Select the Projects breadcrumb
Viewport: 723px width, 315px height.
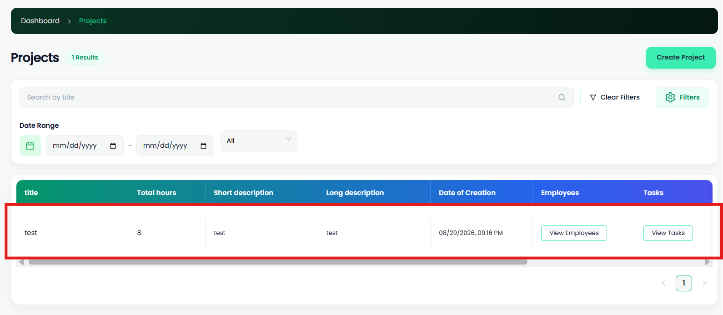coord(93,21)
